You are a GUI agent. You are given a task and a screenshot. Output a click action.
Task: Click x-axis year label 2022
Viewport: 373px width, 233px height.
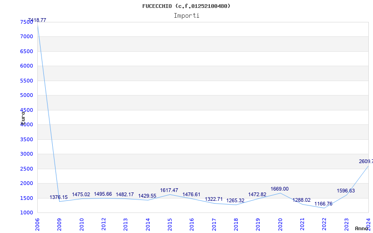click(x=324, y=225)
